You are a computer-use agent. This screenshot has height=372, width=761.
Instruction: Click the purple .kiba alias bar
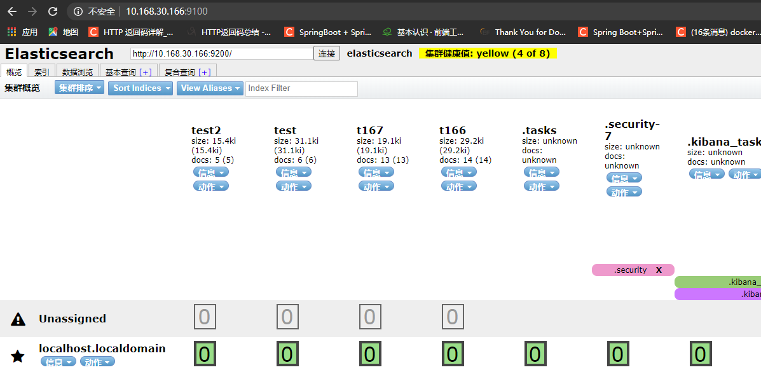[x=718, y=294]
